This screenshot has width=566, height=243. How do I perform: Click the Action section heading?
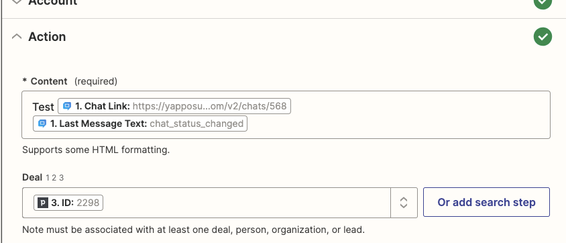(47, 36)
